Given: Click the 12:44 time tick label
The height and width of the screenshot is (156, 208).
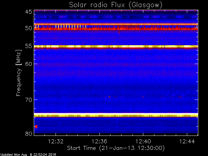Looking at the screenshot, I should pos(187,141).
